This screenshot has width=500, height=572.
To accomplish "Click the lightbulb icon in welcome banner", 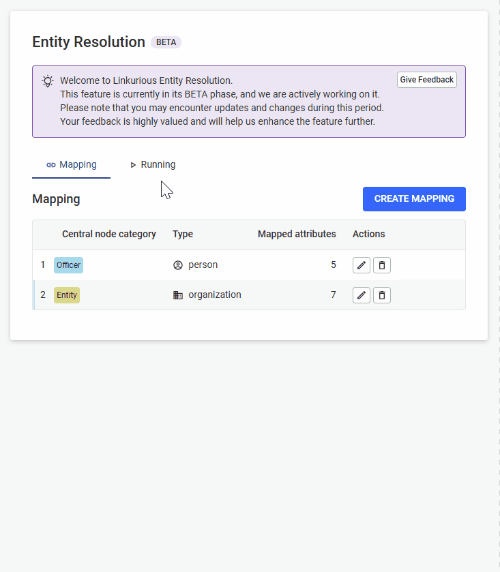I will 48,81.
